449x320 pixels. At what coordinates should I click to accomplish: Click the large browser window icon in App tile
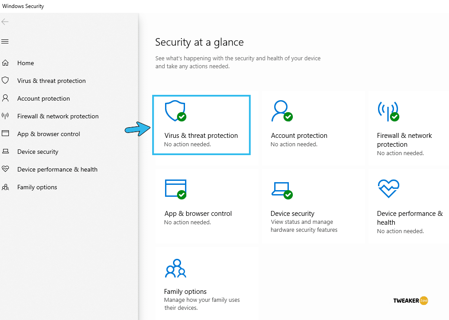(x=176, y=189)
